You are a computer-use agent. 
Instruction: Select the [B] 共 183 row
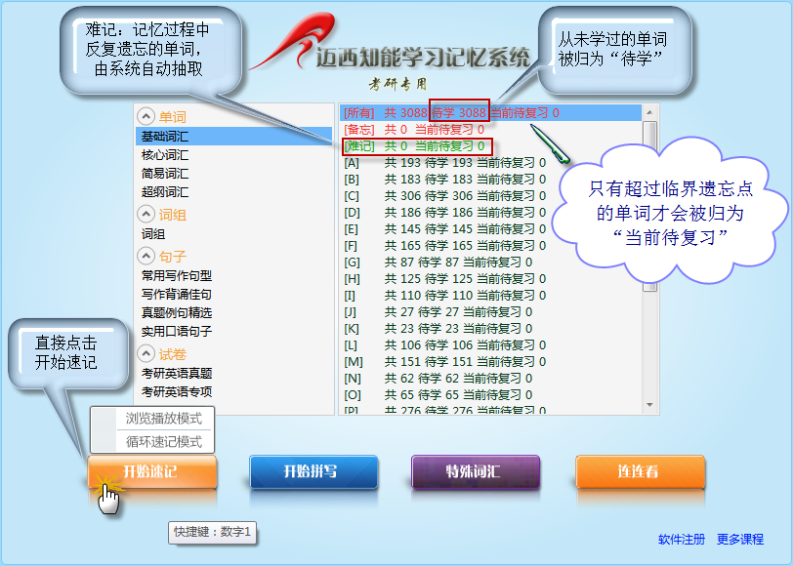tap(490, 180)
